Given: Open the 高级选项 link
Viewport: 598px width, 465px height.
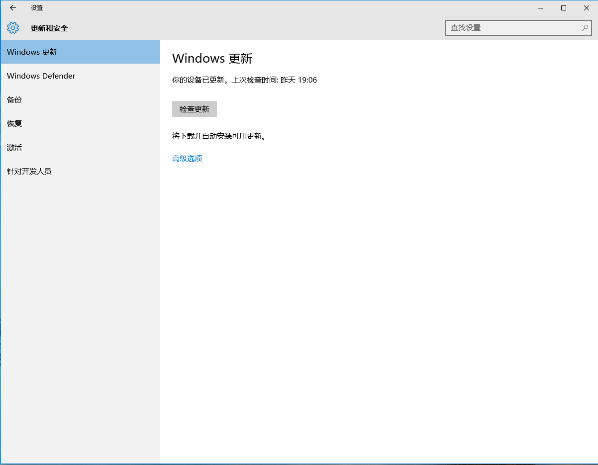Looking at the screenshot, I should click(187, 158).
